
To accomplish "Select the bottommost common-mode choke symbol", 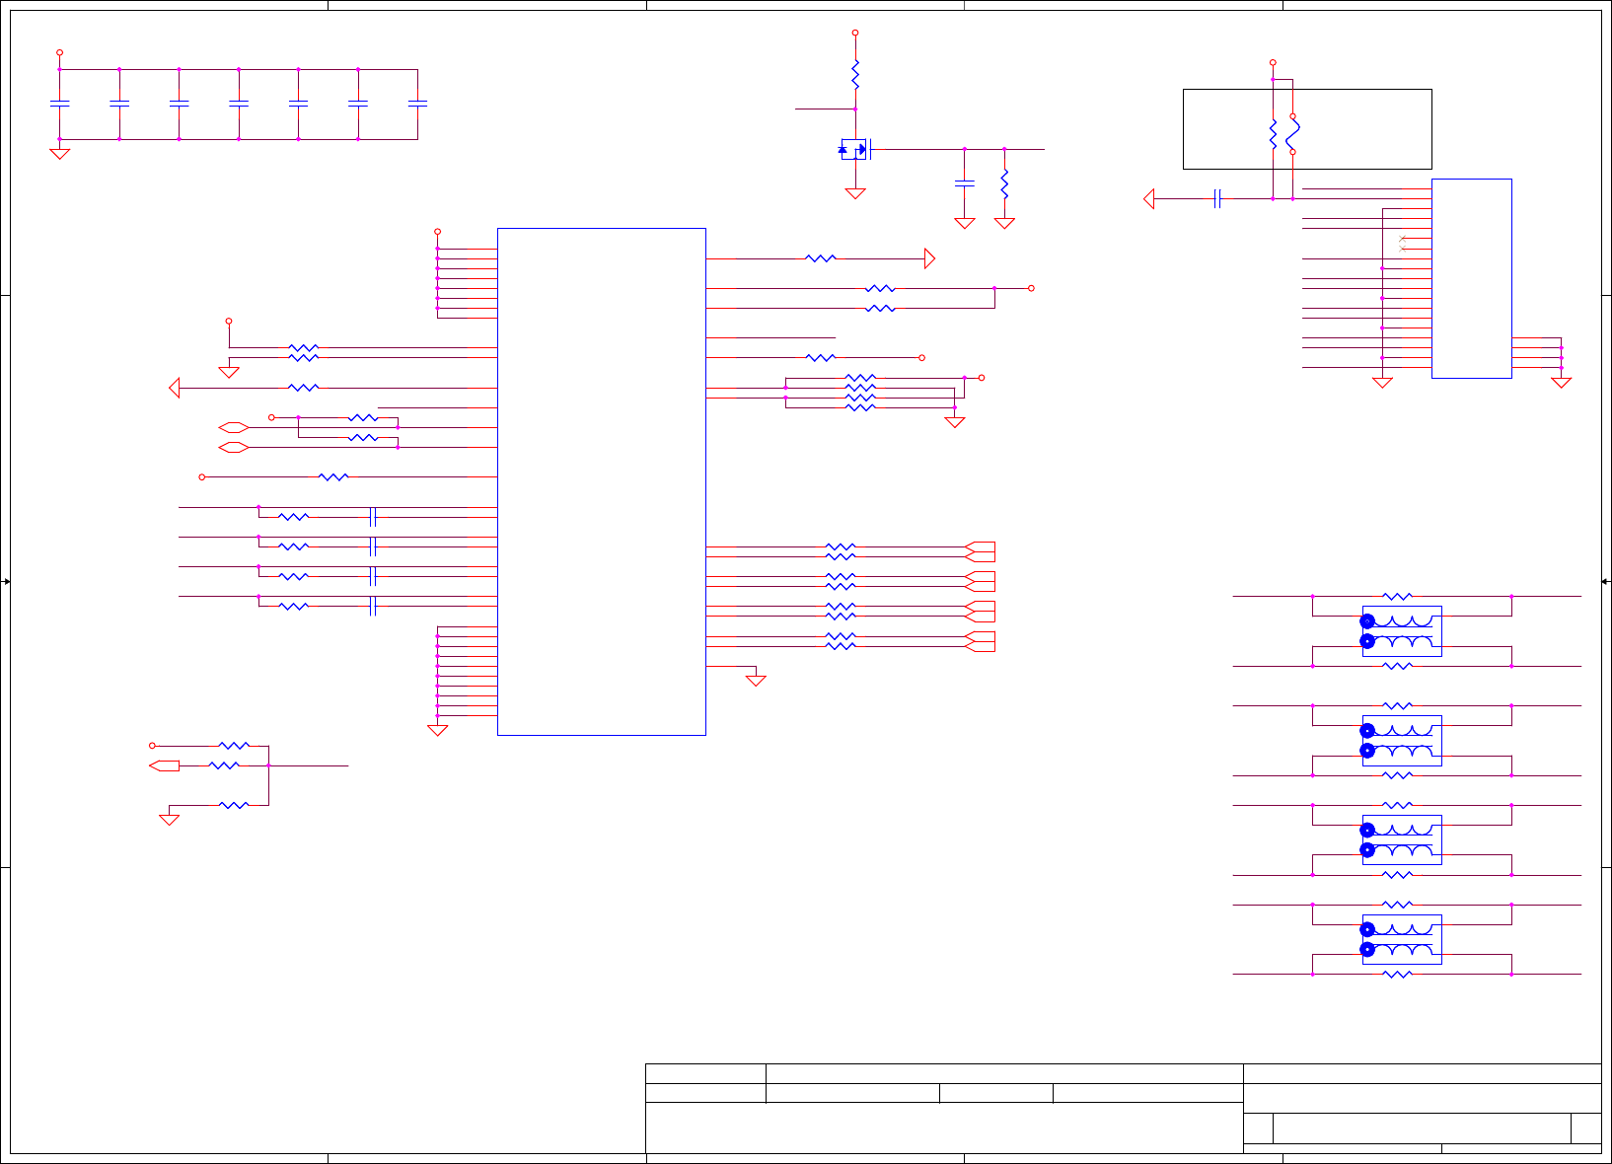I will [x=1402, y=939].
